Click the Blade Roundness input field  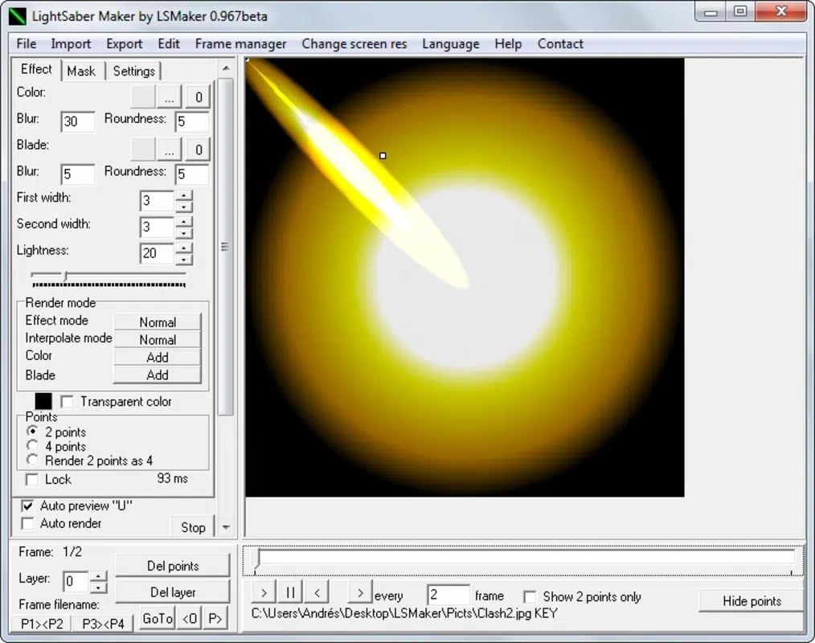tap(192, 174)
